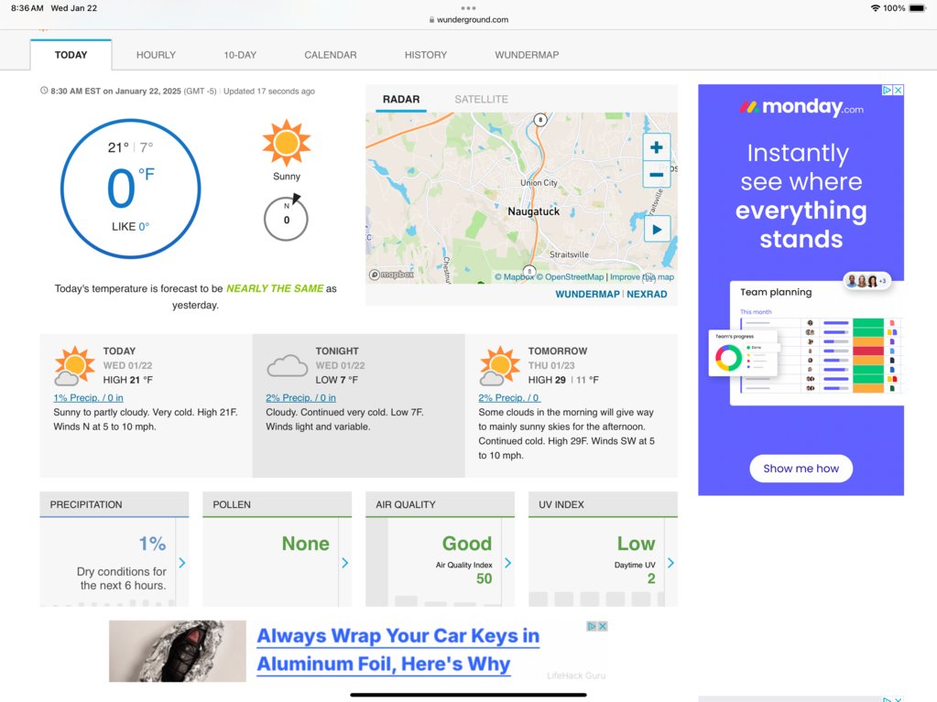Go to the WUNDERMAP tab
This screenshot has height=702, width=937.
coord(527,55)
